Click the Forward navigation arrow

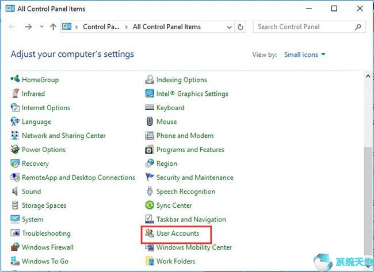click(28, 26)
